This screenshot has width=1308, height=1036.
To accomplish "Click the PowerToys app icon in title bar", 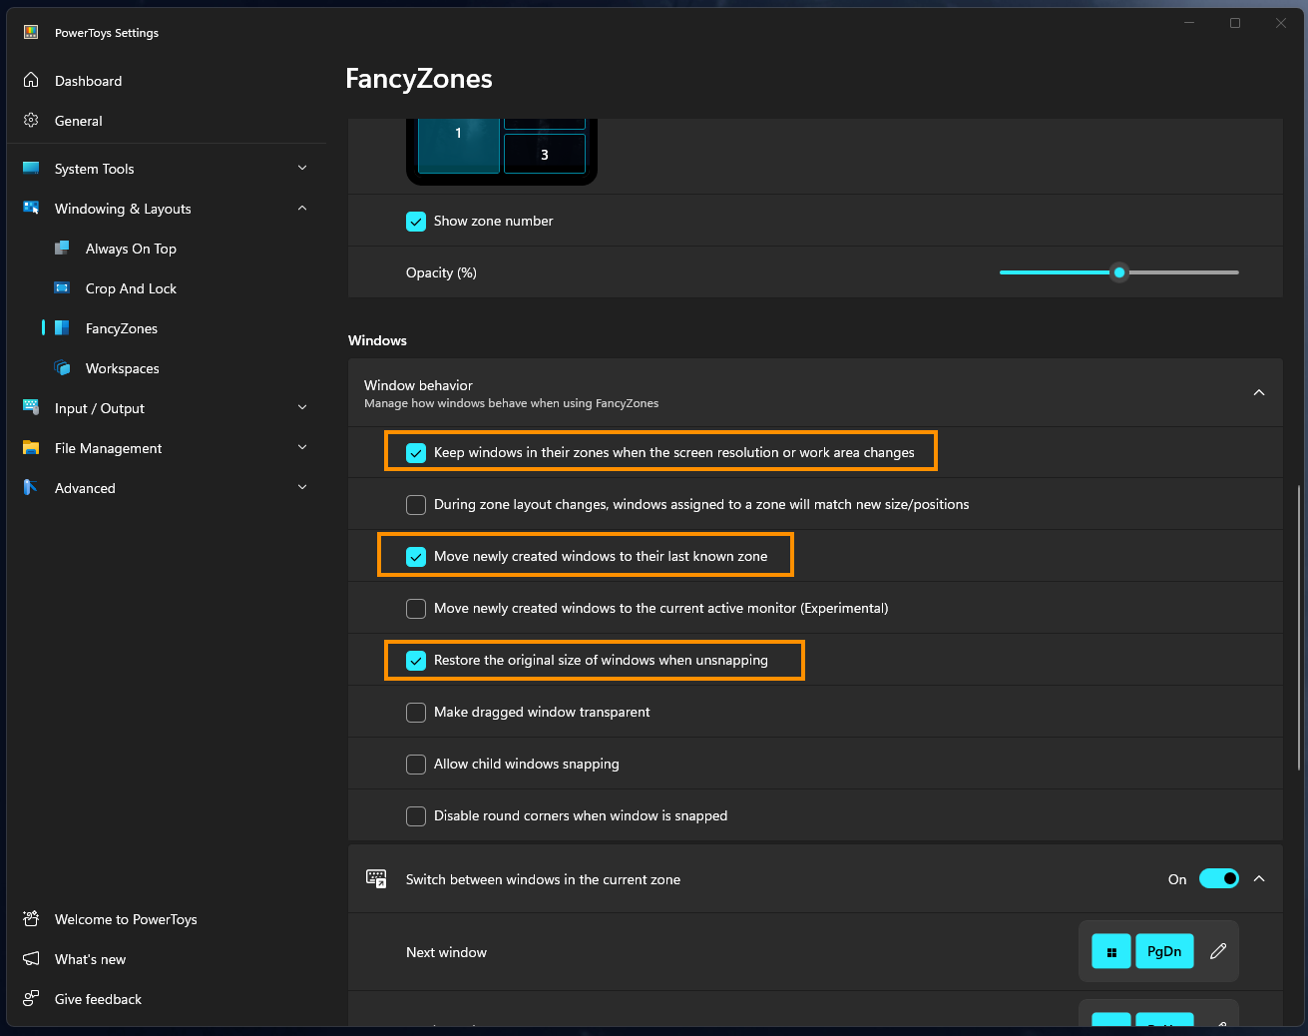I will tap(31, 32).
